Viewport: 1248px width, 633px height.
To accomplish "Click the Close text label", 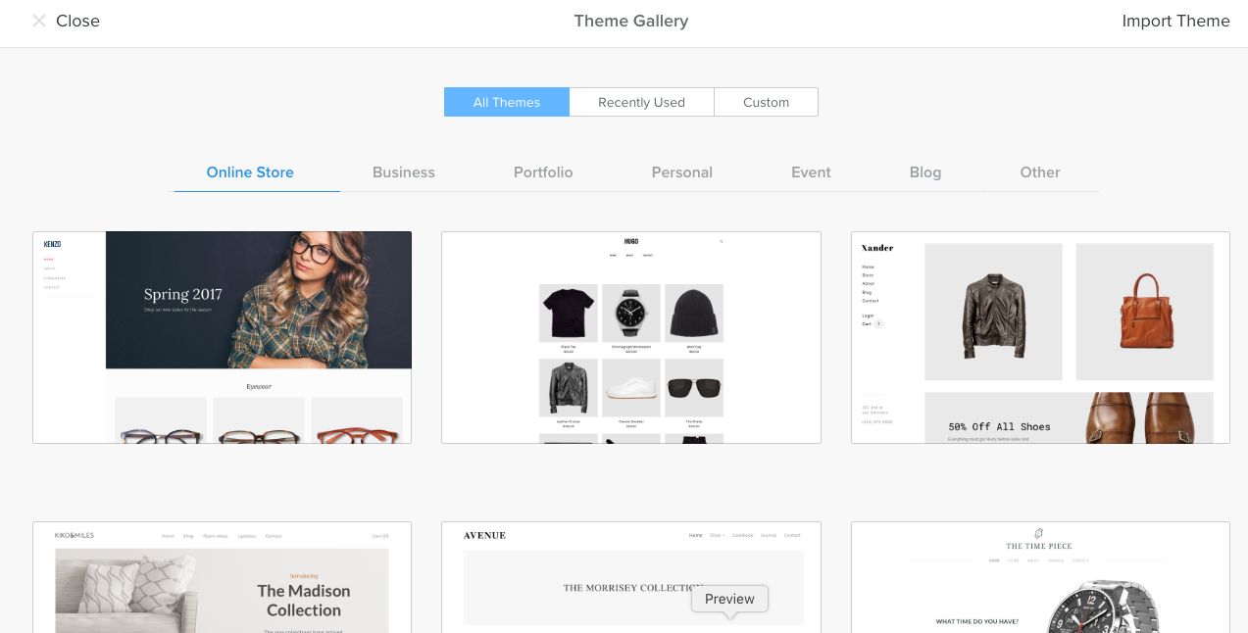I will (77, 21).
